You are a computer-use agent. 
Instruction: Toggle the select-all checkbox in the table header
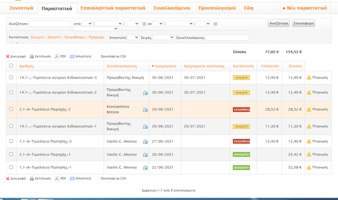(11, 66)
